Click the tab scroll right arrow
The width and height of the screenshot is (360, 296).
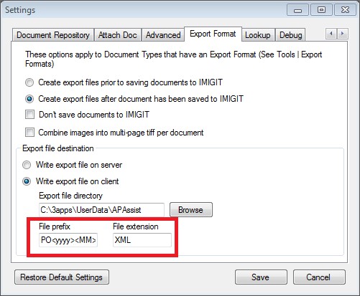(x=343, y=34)
